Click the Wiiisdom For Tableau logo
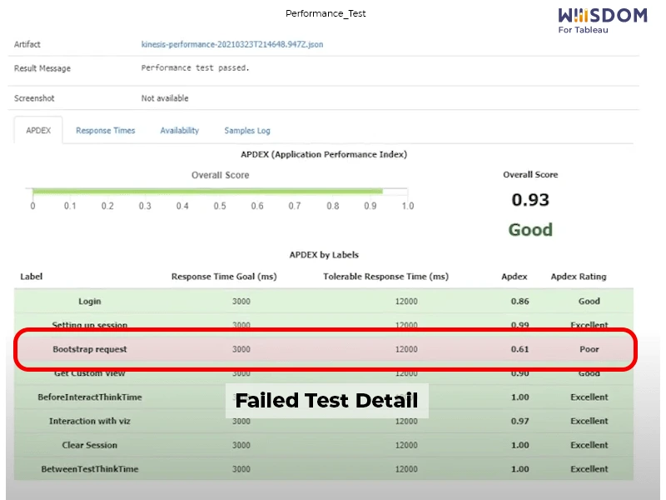Screen dimensions: 666x500 click(x=602, y=17)
